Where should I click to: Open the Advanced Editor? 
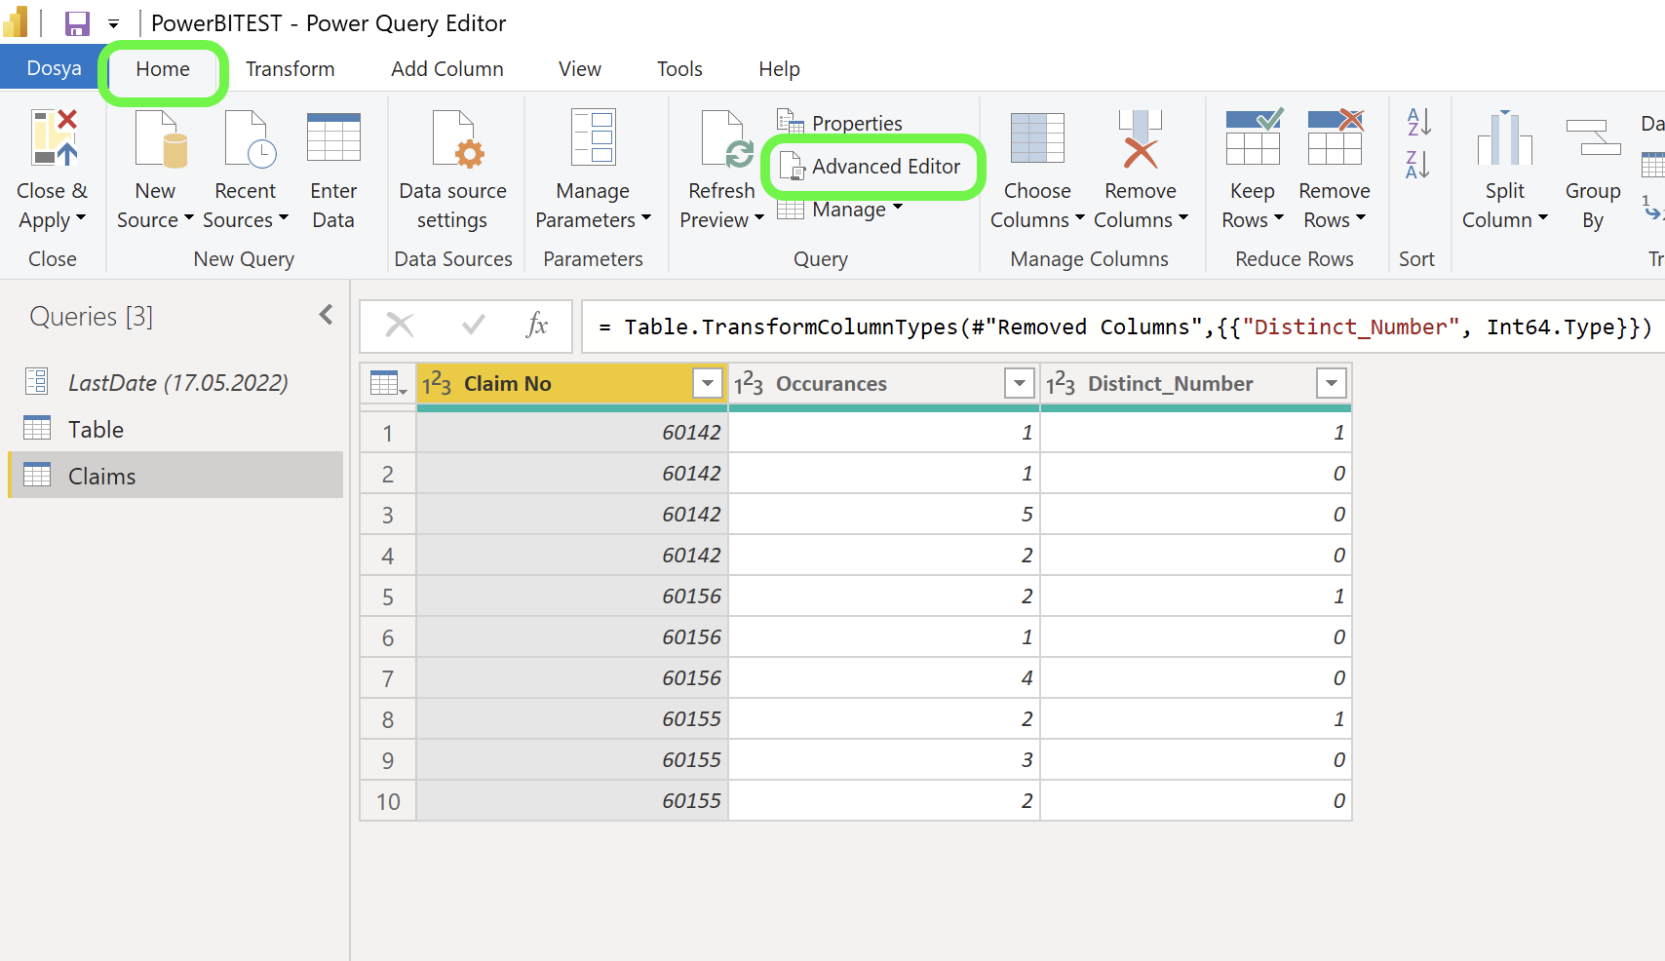coord(871,167)
